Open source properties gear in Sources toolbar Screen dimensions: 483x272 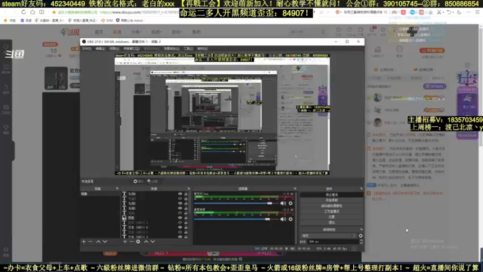click(x=138, y=241)
